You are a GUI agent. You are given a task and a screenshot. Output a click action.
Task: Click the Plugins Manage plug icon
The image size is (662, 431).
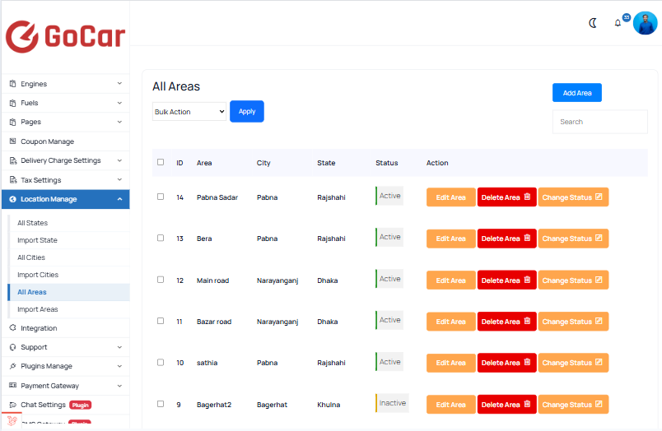12,366
